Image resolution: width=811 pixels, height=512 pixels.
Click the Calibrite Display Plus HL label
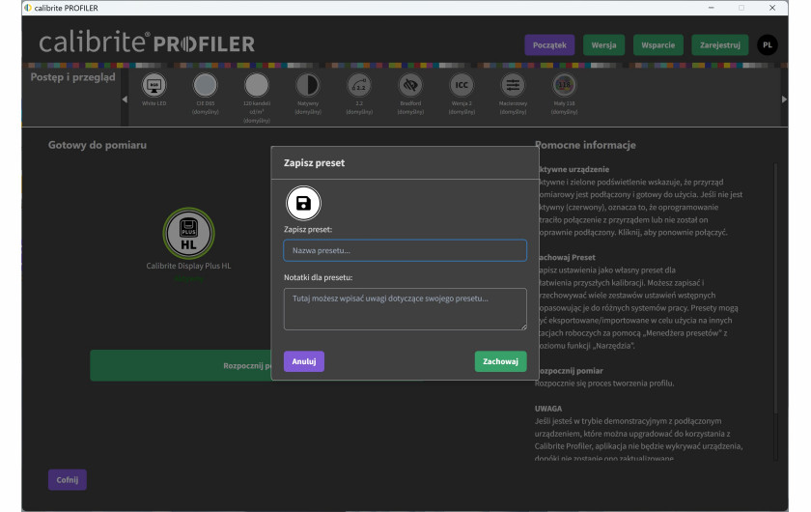tap(188, 266)
